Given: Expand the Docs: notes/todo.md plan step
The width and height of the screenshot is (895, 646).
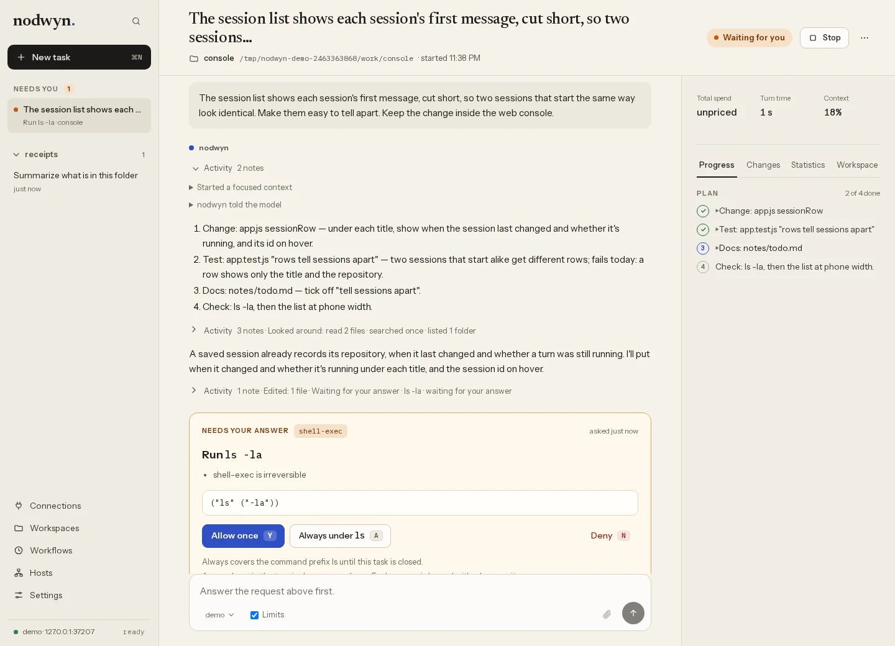Looking at the screenshot, I should [x=759, y=248].
